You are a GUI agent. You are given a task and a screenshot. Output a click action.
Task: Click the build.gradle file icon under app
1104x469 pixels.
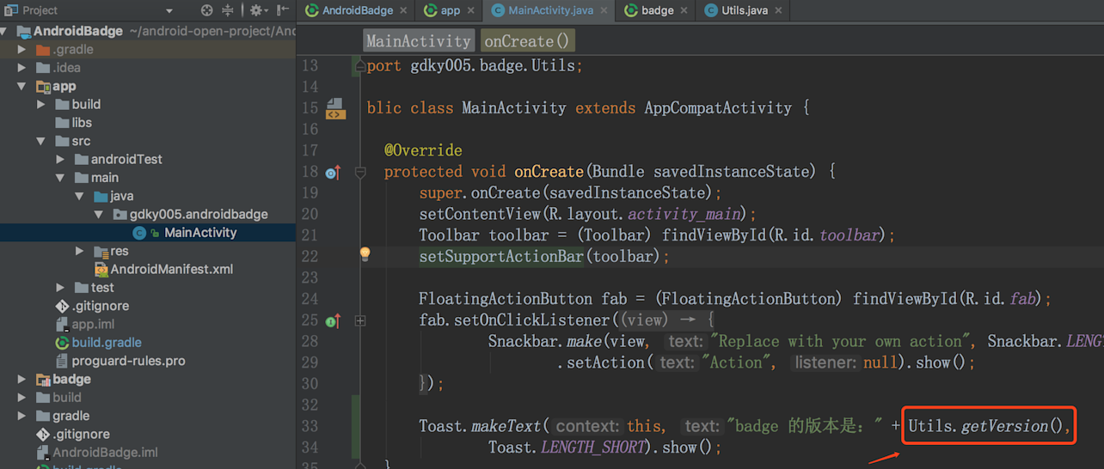(x=62, y=343)
